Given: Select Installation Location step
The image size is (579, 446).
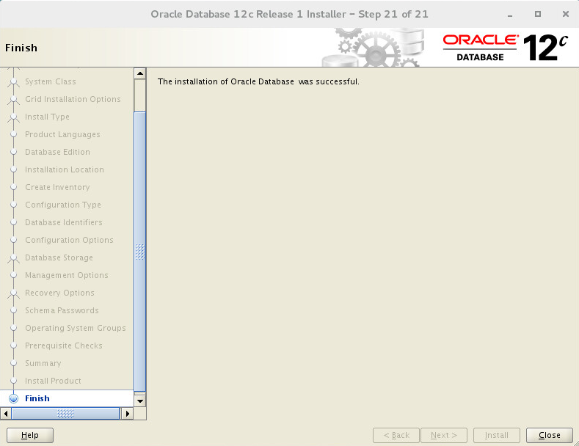Looking at the screenshot, I should point(65,169).
